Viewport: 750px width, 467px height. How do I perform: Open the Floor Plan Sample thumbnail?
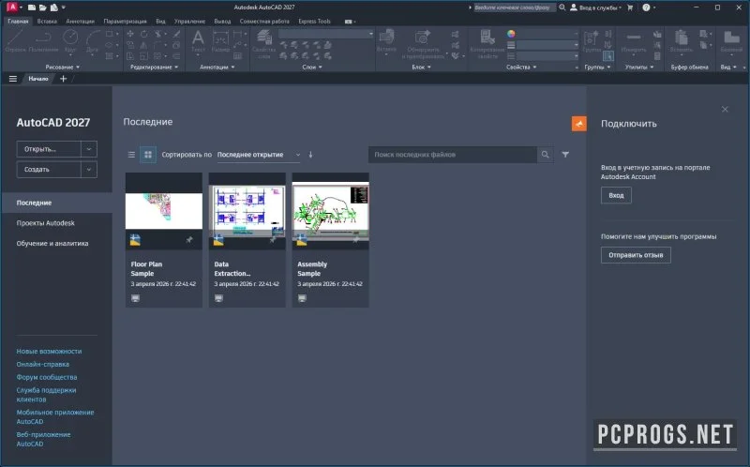pyautogui.click(x=163, y=211)
